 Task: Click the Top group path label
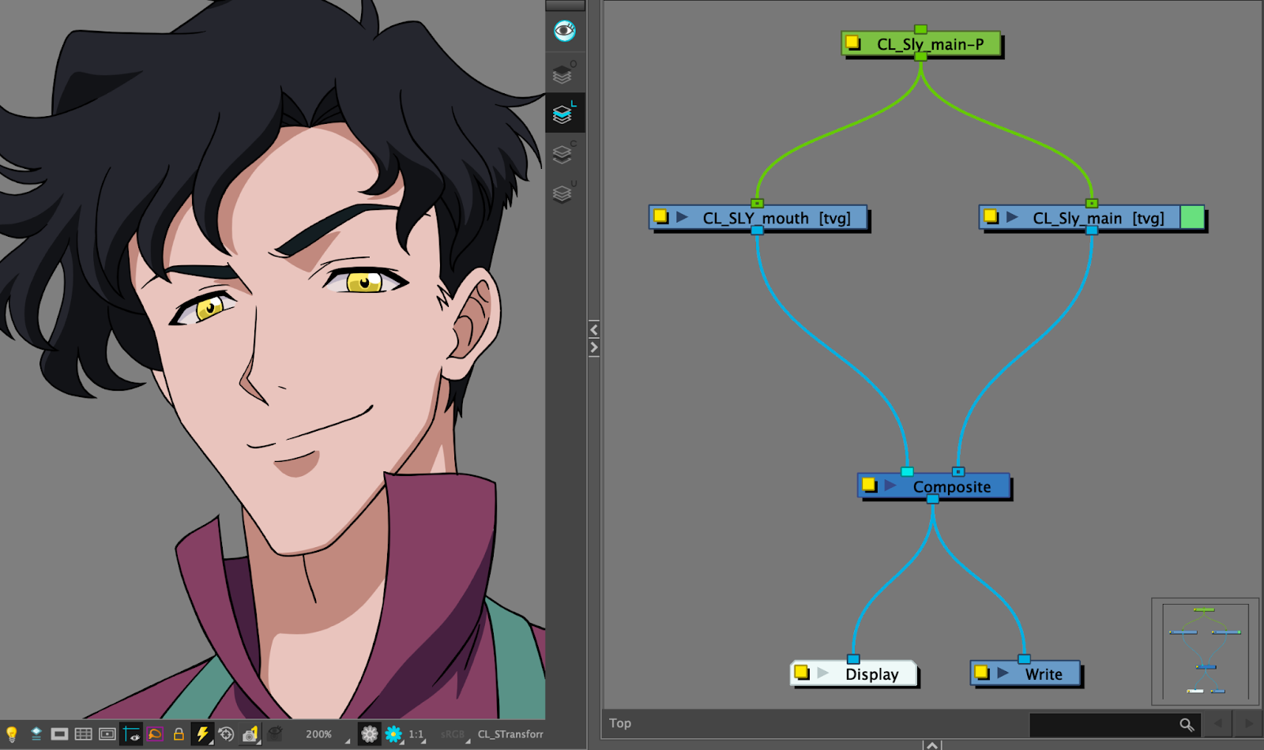(x=620, y=723)
